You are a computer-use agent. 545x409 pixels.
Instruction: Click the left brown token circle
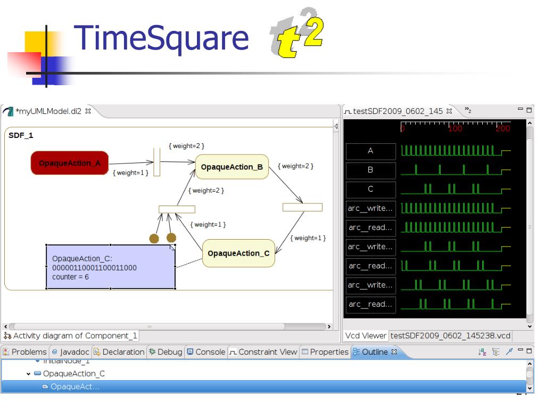point(154,239)
